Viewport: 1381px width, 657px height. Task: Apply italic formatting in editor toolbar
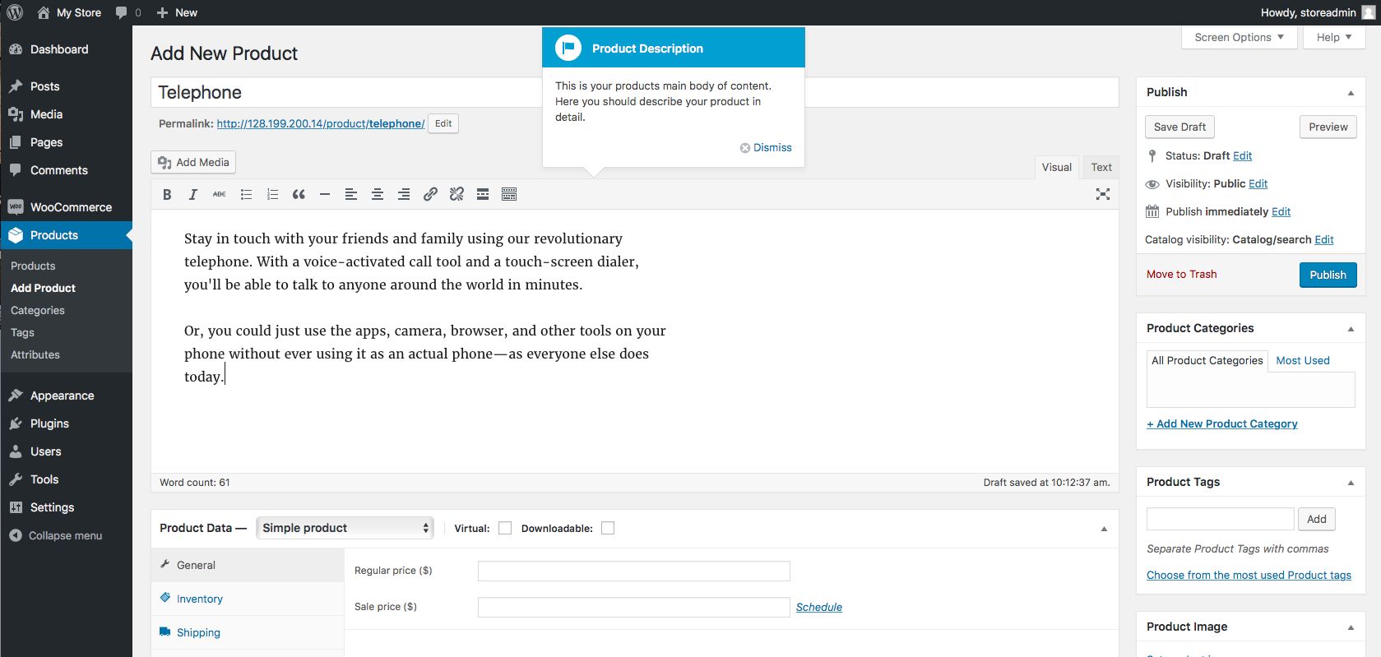pos(193,195)
